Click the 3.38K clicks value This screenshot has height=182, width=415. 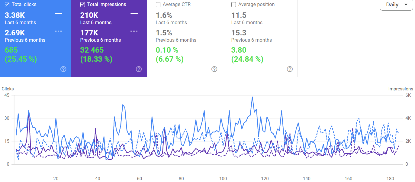click(15, 15)
